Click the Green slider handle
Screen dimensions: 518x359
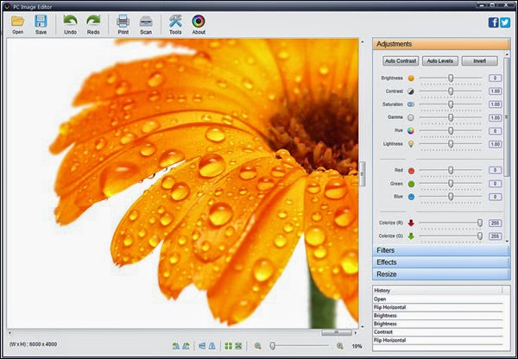coord(451,183)
